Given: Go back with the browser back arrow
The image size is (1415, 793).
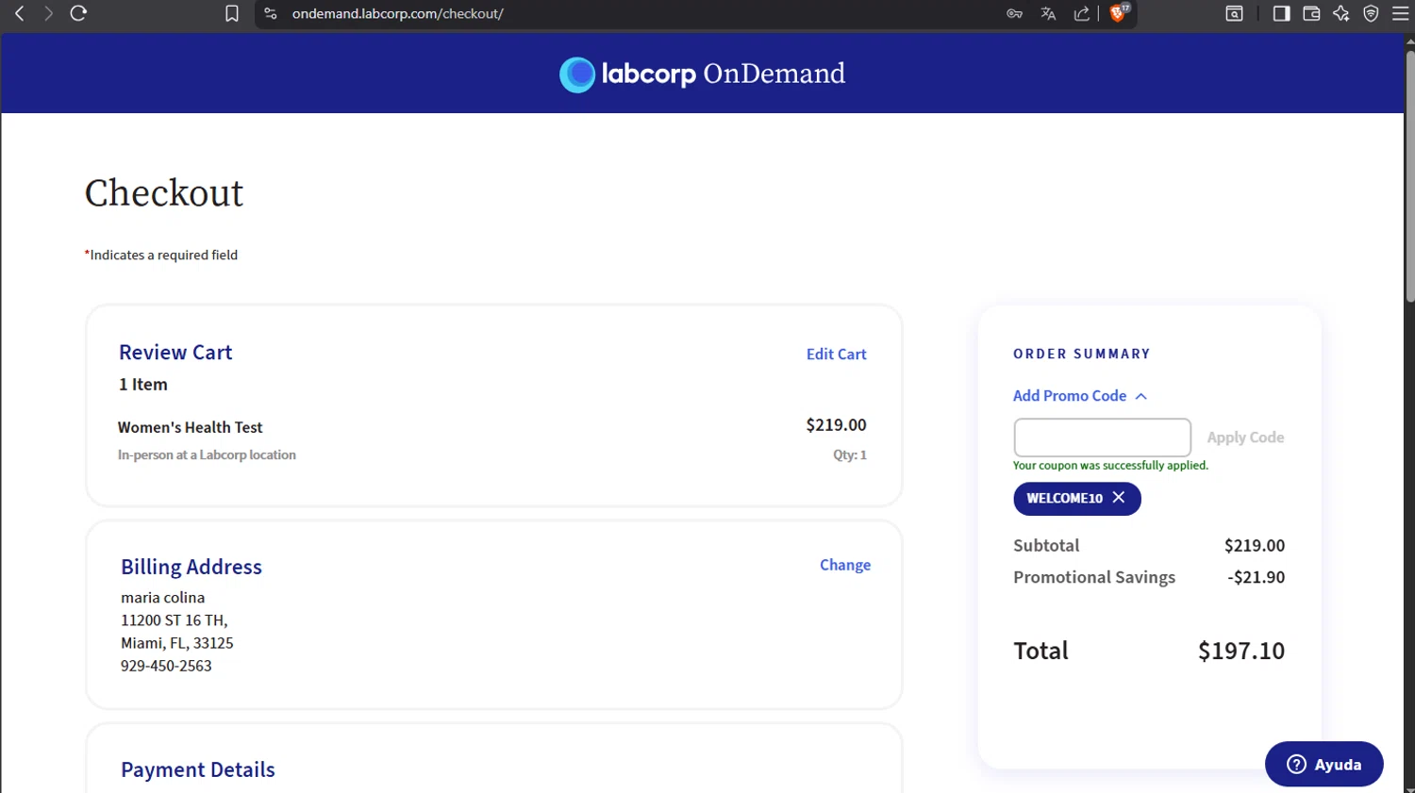Looking at the screenshot, I should pos(20,13).
